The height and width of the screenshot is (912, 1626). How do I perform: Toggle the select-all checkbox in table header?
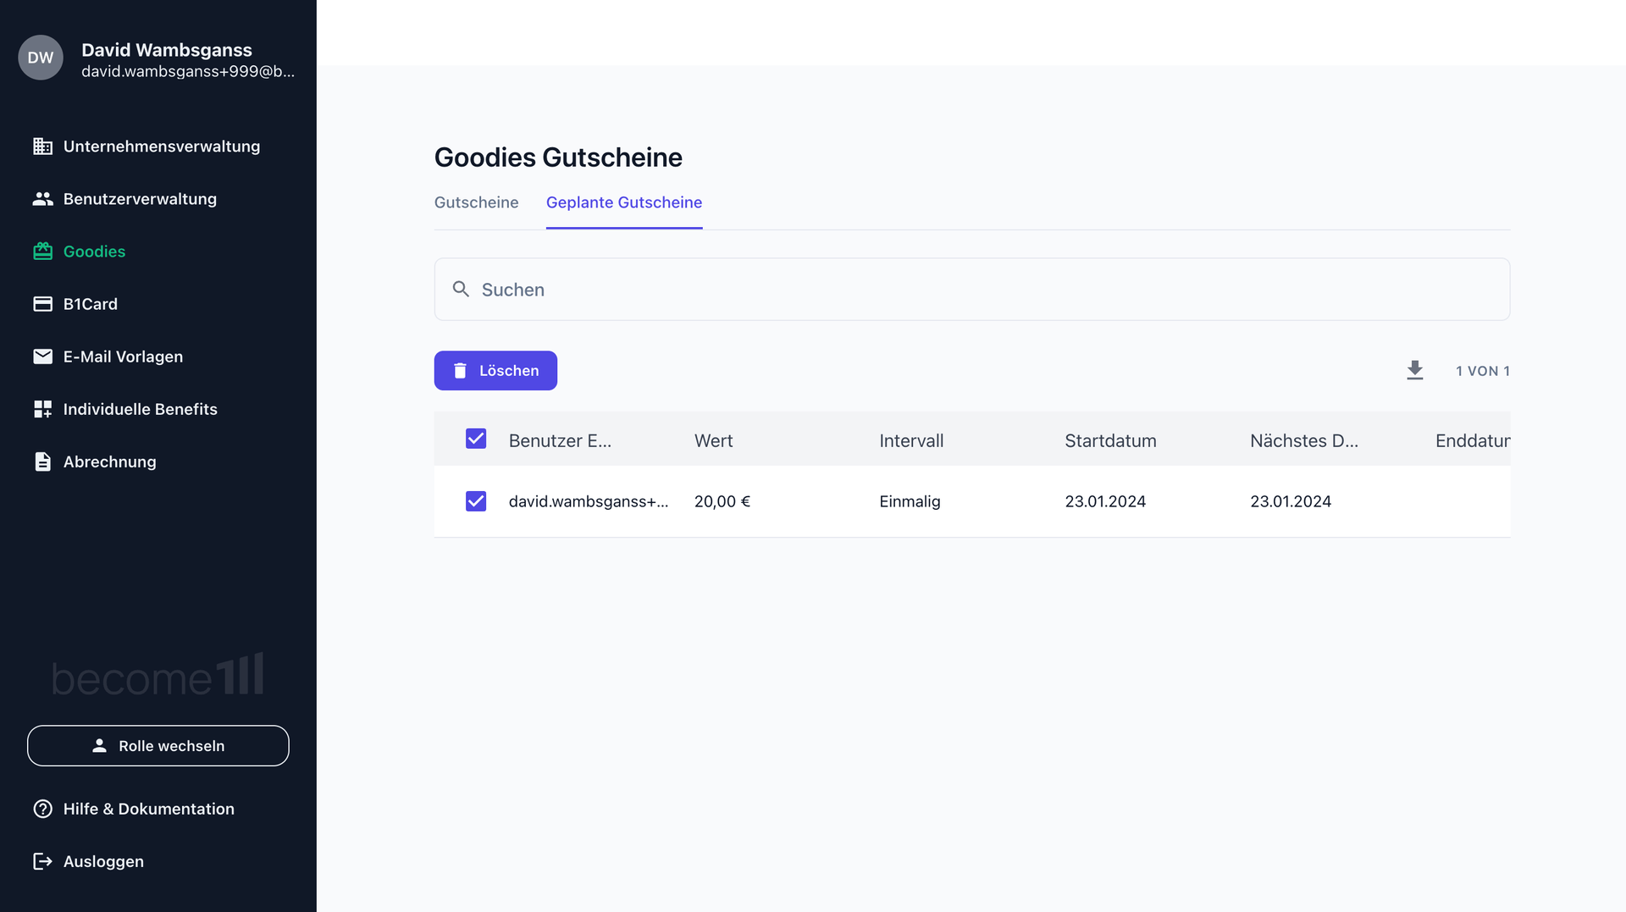point(476,439)
